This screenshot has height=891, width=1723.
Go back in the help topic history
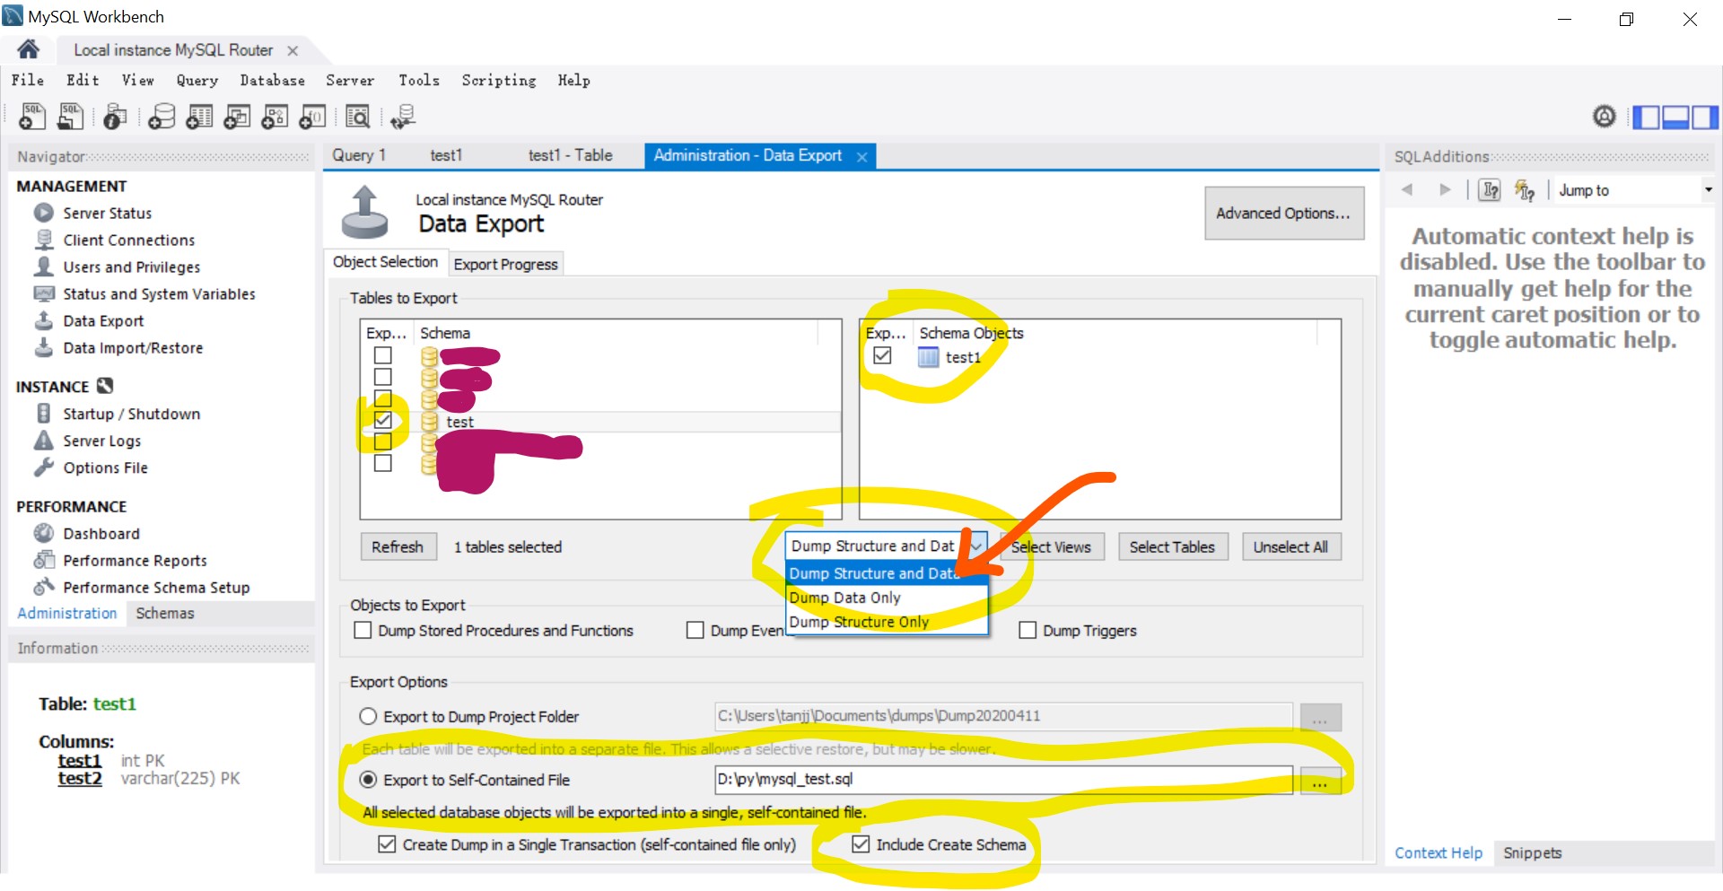click(x=1407, y=189)
